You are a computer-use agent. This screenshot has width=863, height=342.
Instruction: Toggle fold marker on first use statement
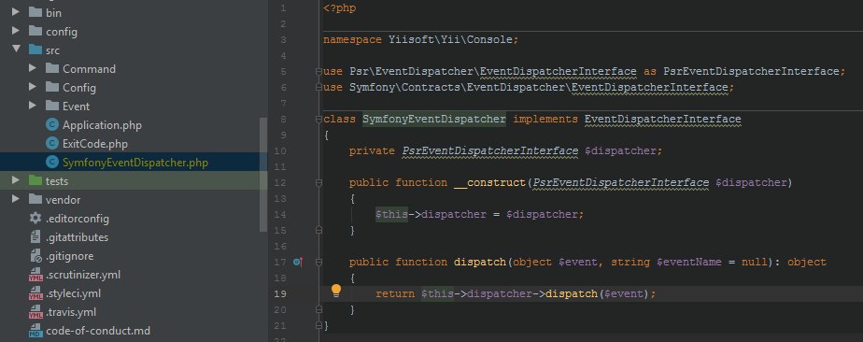pyautogui.click(x=318, y=72)
